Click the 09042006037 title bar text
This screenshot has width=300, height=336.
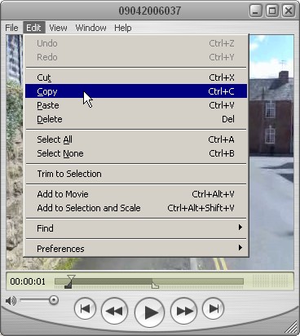point(150,11)
